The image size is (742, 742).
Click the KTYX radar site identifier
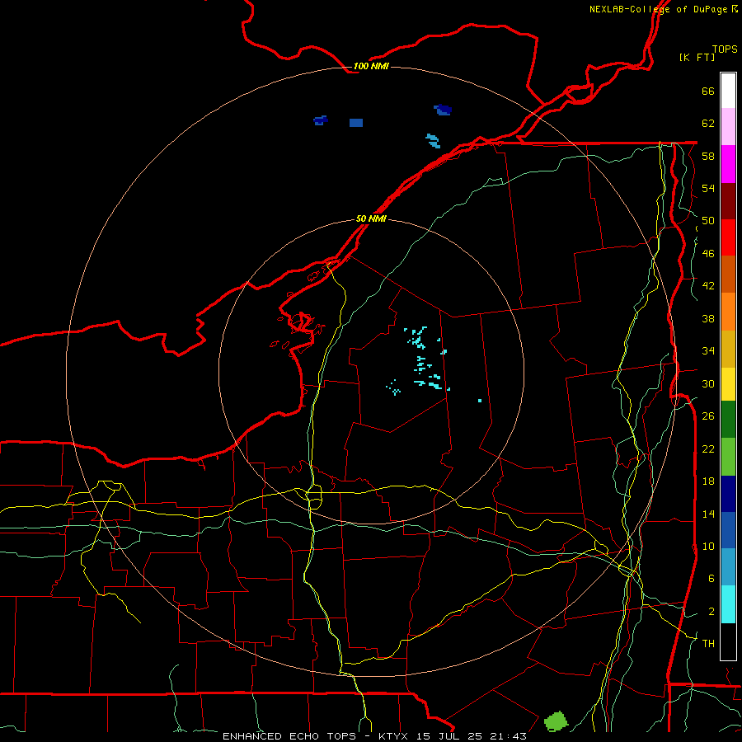click(392, 736)
